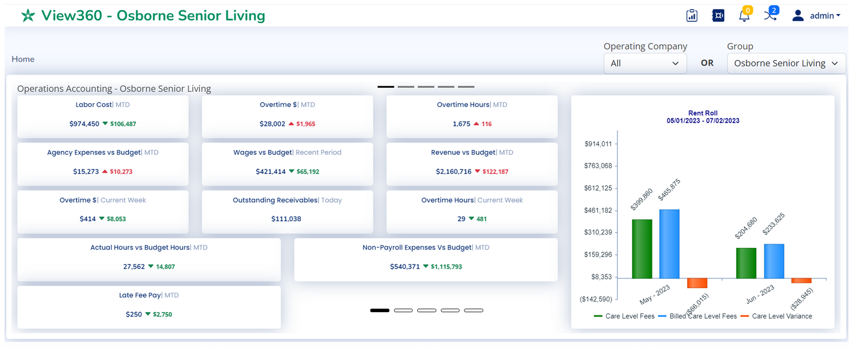Open the shuffle icon with badge 2

(x=770, y=15)
